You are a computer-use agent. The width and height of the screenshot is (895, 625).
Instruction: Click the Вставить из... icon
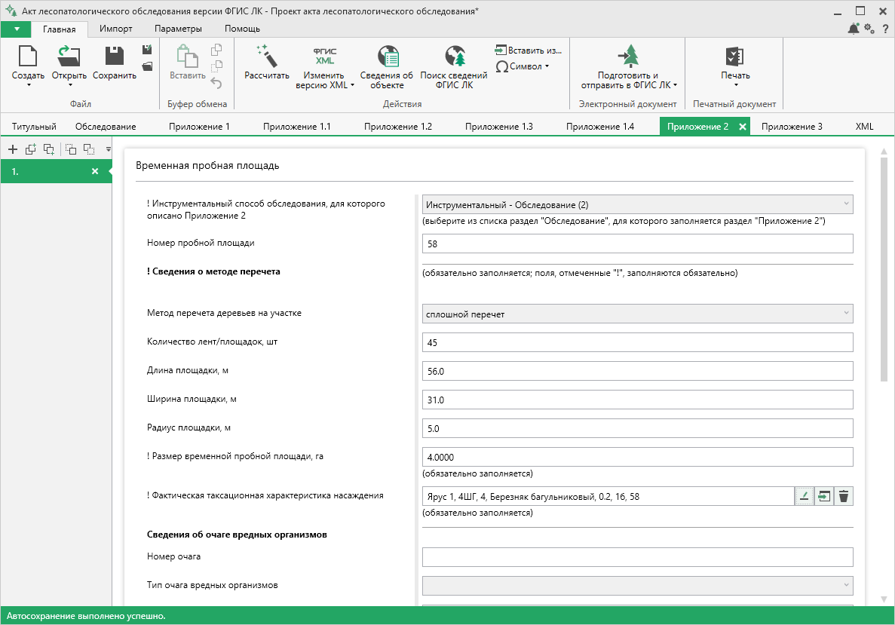click(x=501, y=51)
